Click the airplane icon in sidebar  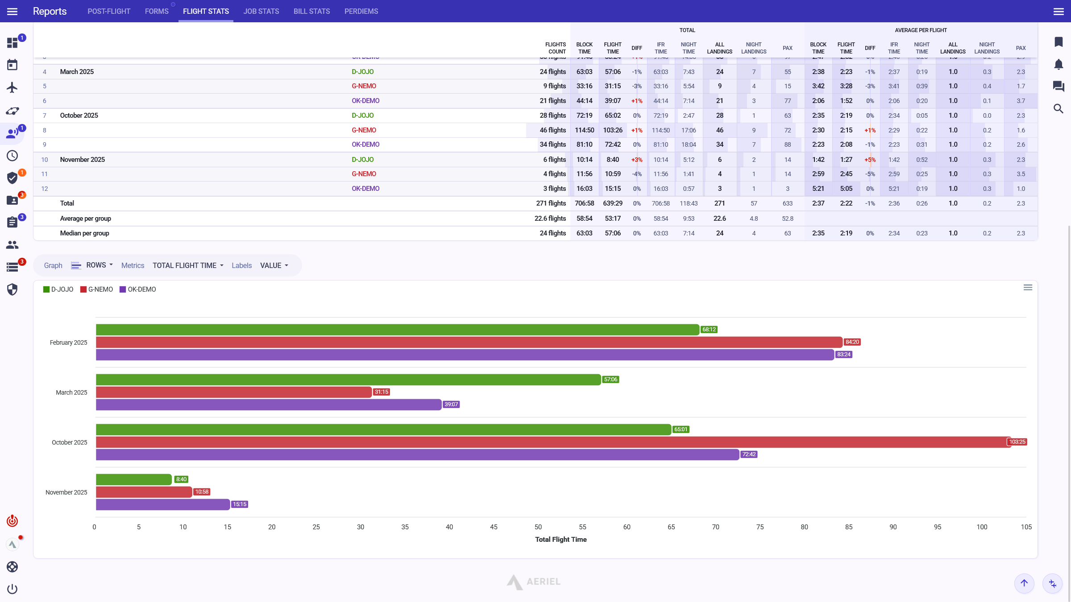click(x=12, y=87)
